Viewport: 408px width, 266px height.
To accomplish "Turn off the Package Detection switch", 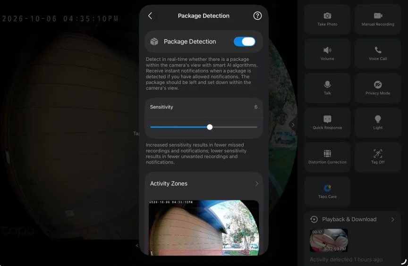I will (x=244, y=42).
